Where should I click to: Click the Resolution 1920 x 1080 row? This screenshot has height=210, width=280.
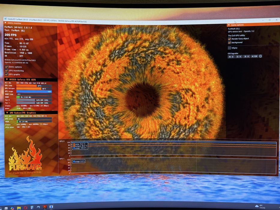pos(18,53)
